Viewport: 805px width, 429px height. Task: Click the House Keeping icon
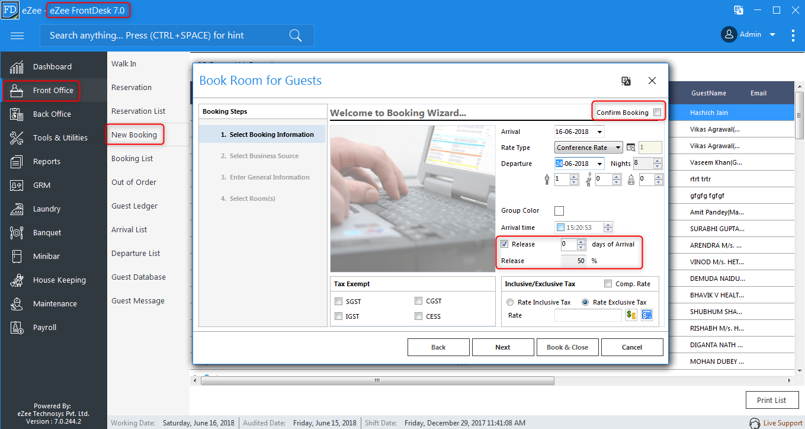[x=17, y=280]
